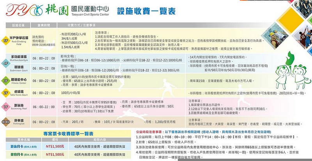Select the 健身月卡 row label
This screenshot has width=312, height=161.
click(24, 154)
